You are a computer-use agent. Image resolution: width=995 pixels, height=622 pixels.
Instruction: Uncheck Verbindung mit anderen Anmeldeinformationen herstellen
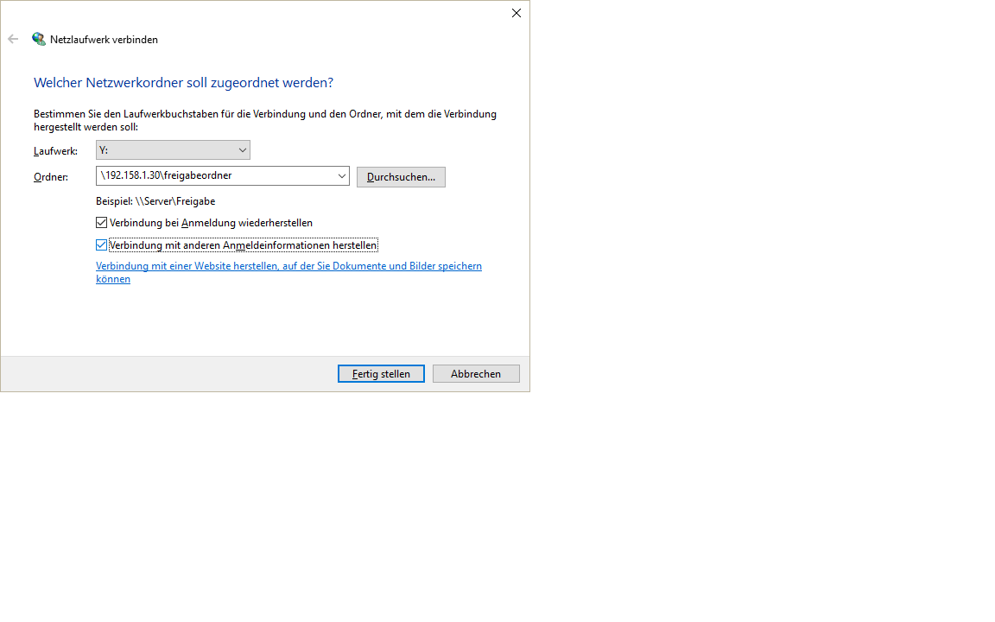(102, 245)
